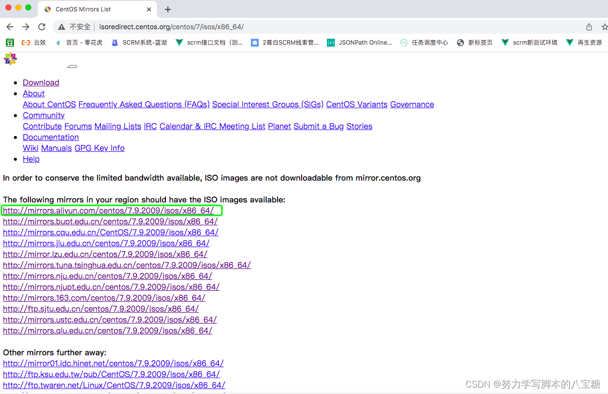
Task: Click the small toggle button under logo
Action: (73, 66)
